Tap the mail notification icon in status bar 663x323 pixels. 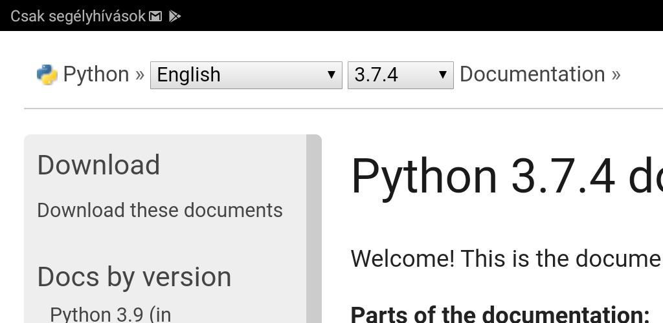click(155, 16)
